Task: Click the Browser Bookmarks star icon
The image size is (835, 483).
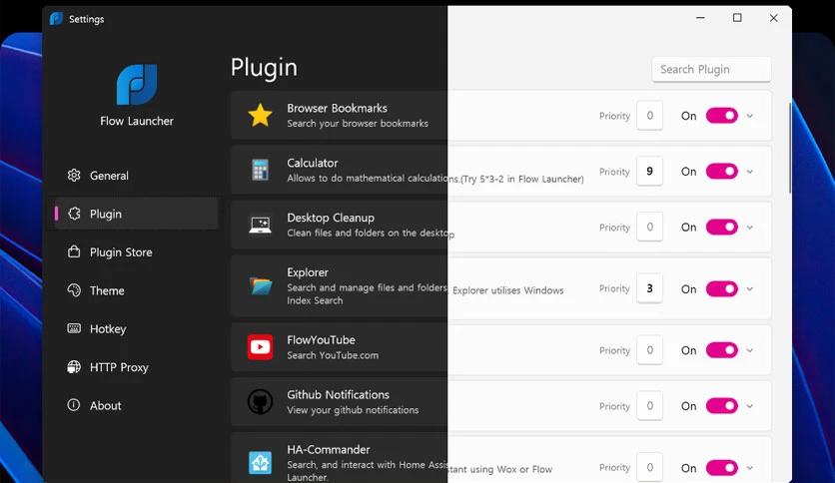Action: pos(260,115)
